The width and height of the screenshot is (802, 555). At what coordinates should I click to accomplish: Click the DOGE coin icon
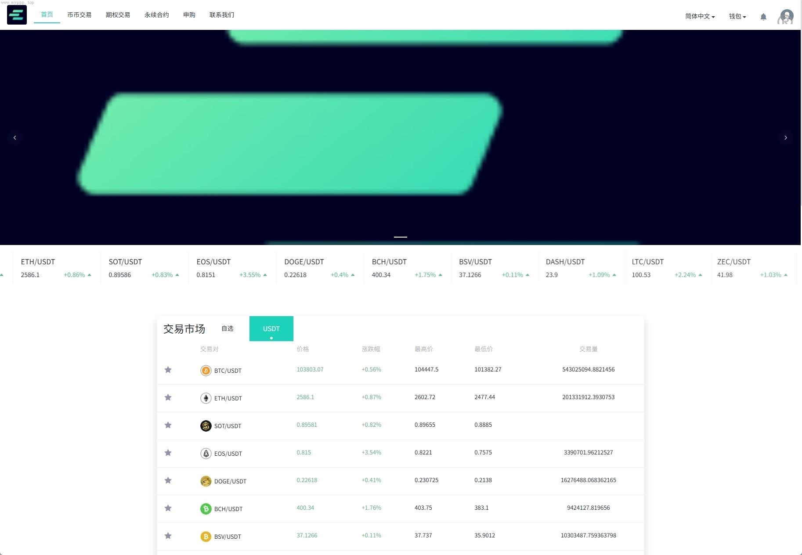[206, 481]
